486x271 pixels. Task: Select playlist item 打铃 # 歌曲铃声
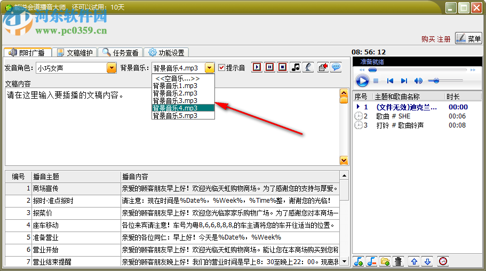pyautogui.click(x=417, y=125)
